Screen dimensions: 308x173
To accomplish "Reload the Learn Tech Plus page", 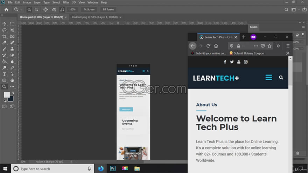I will click(x=208, y=46).
